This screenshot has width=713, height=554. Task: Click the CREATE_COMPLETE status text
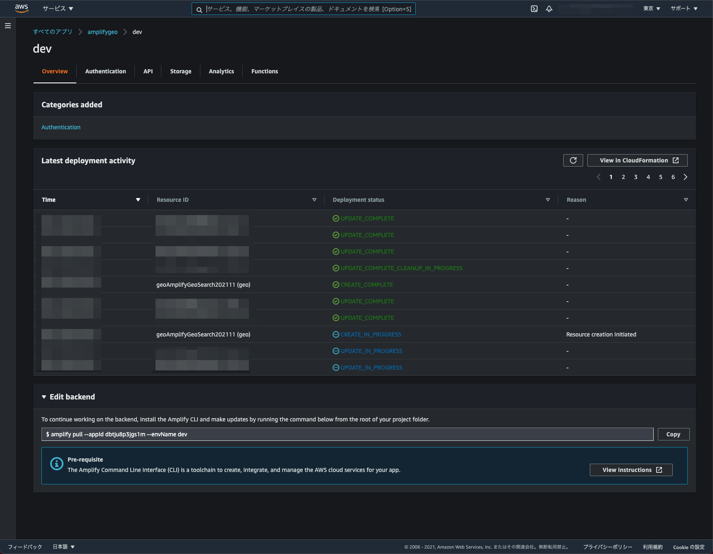point(367,285)
